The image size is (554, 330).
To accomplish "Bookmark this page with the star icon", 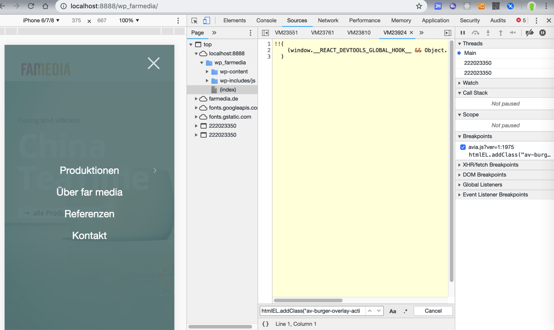I will click(419, 6).
